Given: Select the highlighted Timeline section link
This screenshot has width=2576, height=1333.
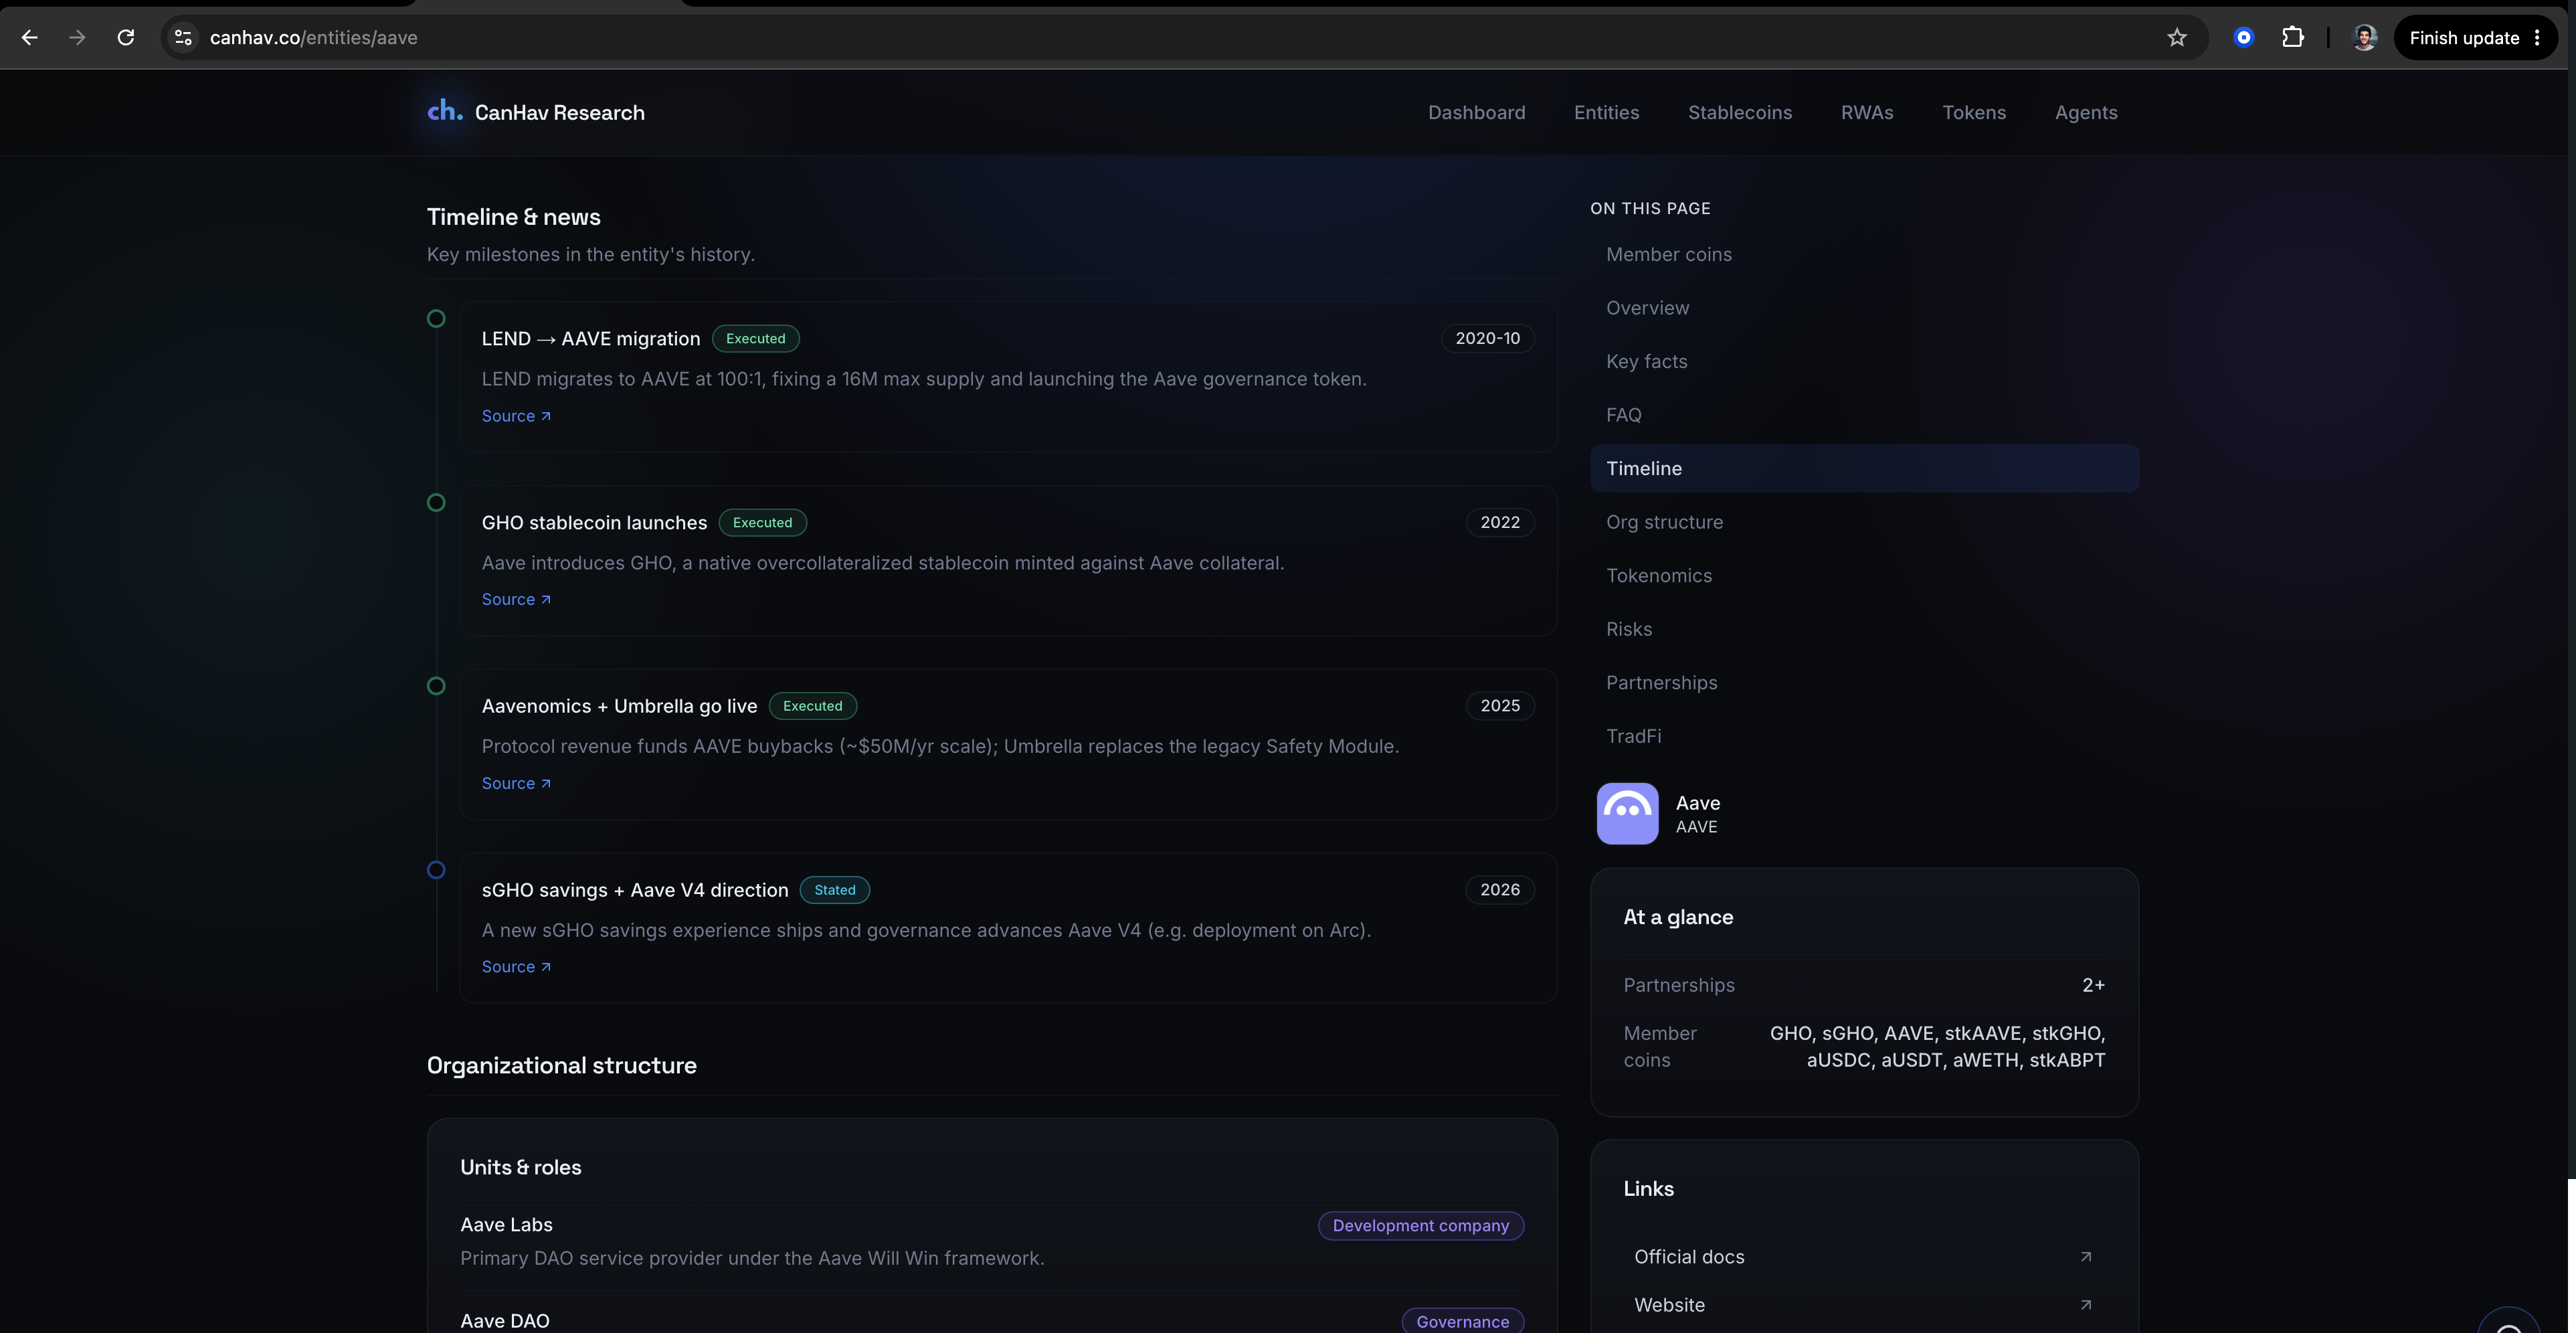Looking at the screenshot, I should pos(1864,469).
